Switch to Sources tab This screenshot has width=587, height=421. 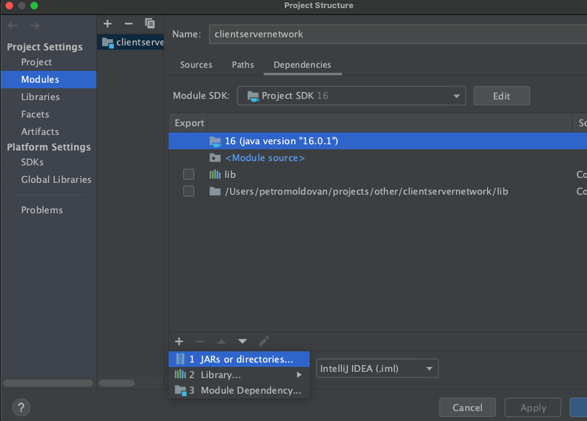pyautogui.click(x=196, y=65)
